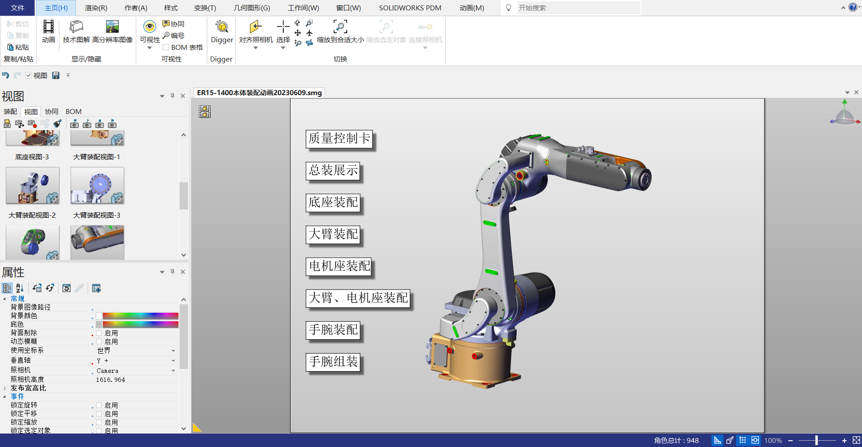Open the 技术图解 tool

(76, 27)
